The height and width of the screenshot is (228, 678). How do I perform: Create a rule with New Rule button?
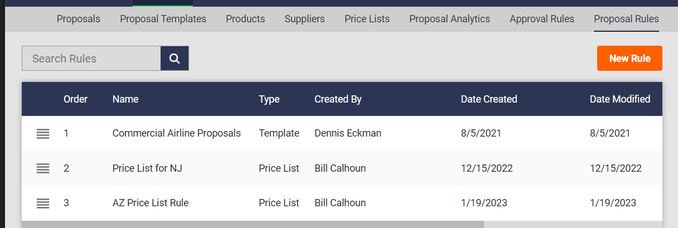(x=629, y=59)
